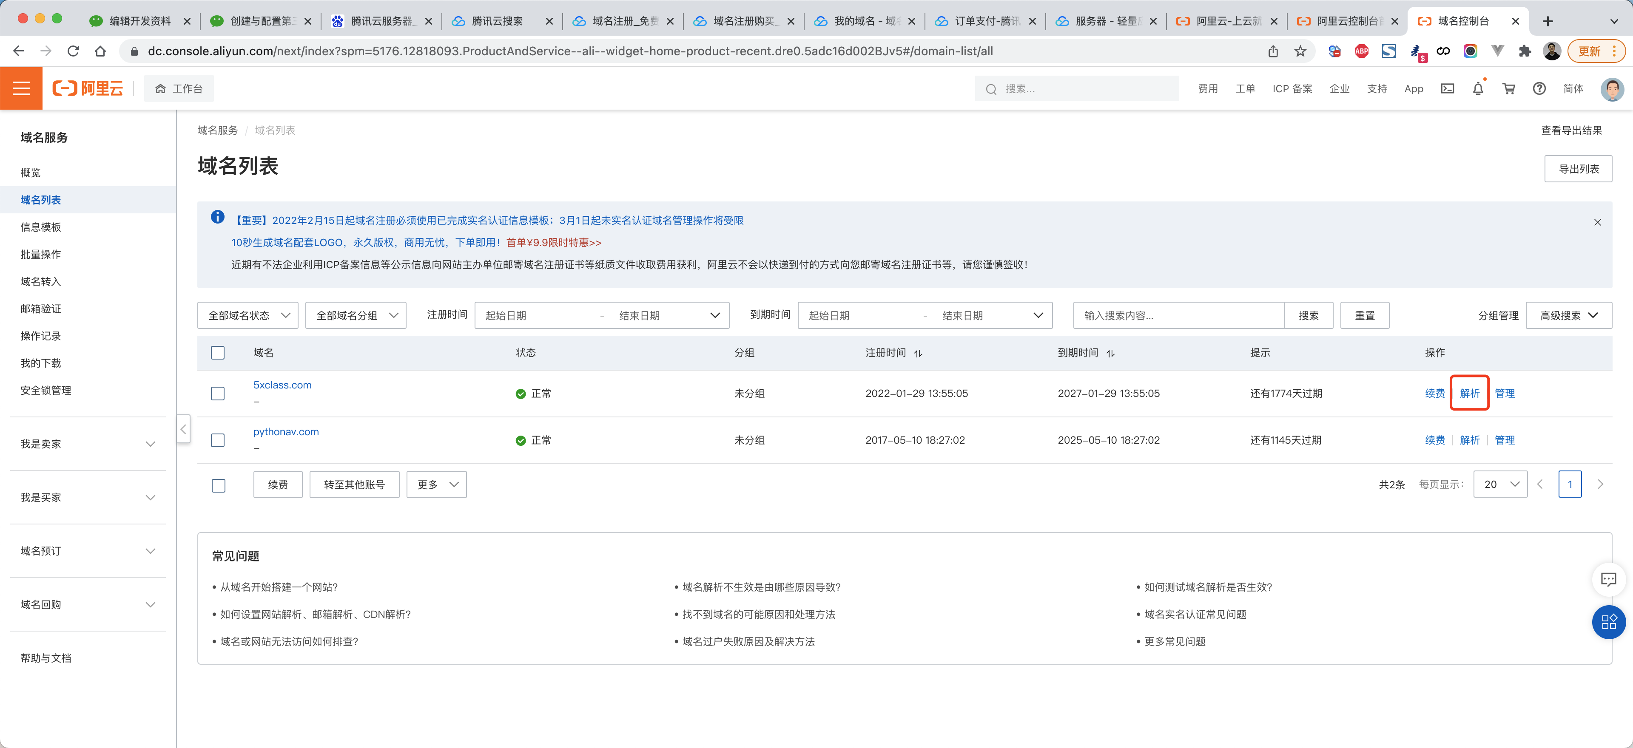Switch to the 腾讯云搜索 browser tab

(497, 21)
